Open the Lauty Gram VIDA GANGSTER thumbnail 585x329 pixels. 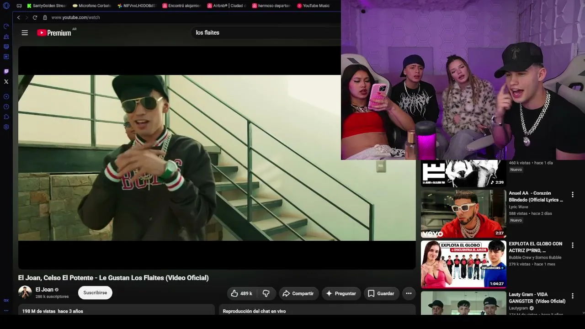[x=463, y=303]
